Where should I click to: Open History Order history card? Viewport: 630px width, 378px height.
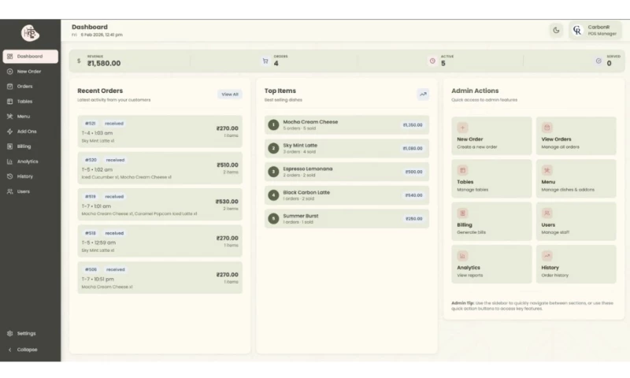click(576, 265)
